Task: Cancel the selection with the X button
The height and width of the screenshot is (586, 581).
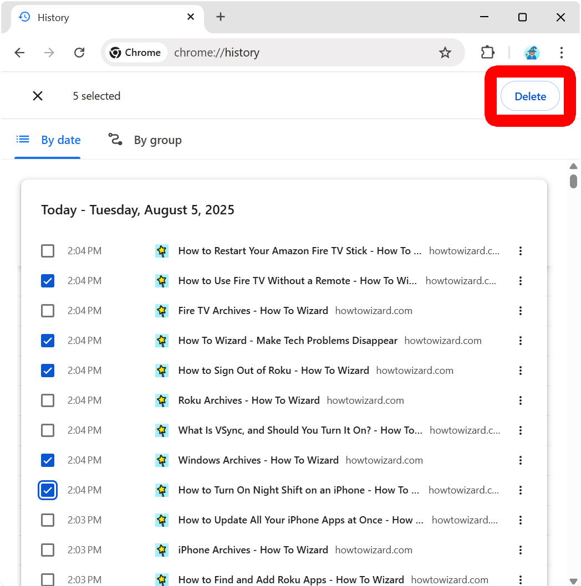Action: click(38, 95)
